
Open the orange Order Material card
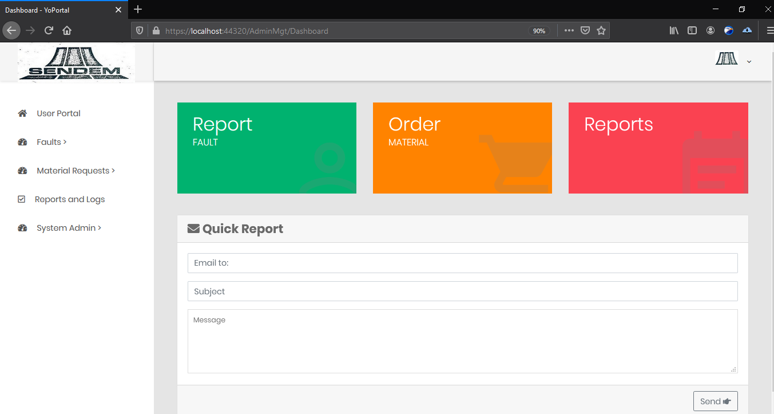[462, 148]
